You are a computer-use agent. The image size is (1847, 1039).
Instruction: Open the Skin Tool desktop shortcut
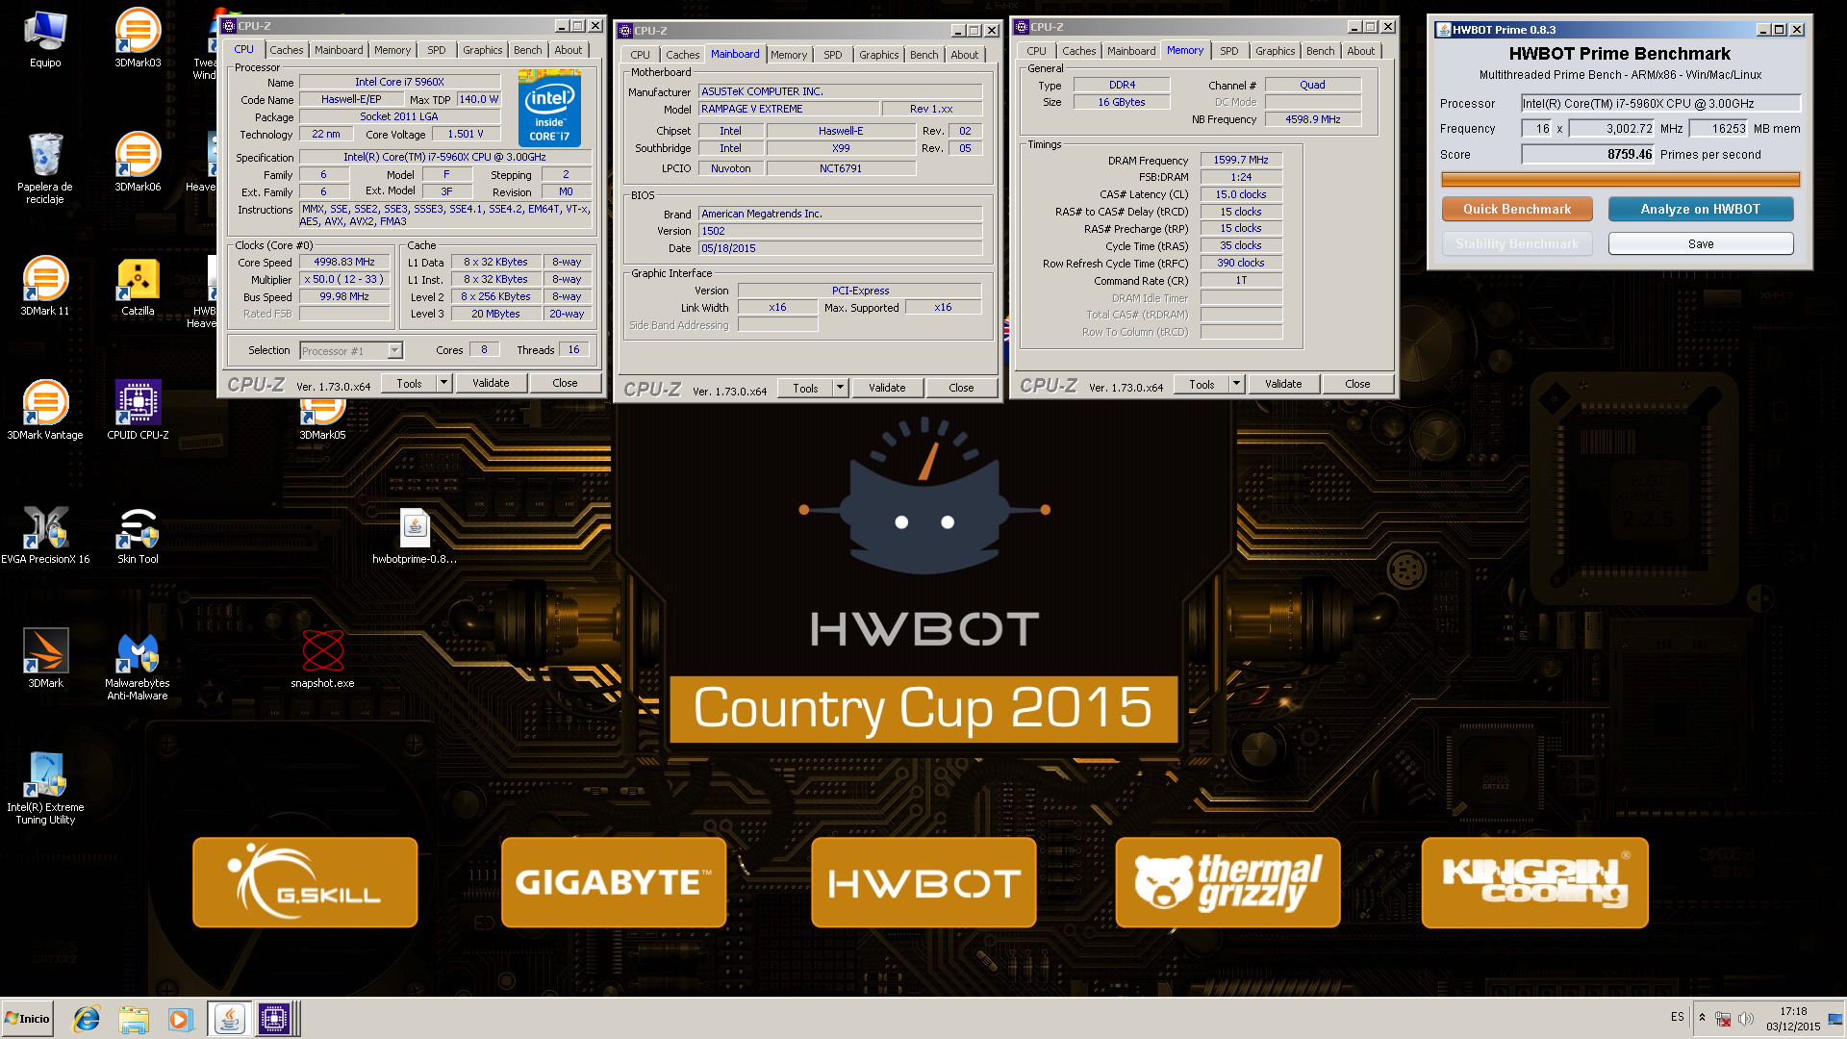[x=138, y=534]
